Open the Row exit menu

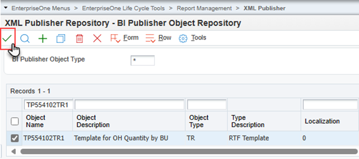pyautogui.click(x=158, y=38)
